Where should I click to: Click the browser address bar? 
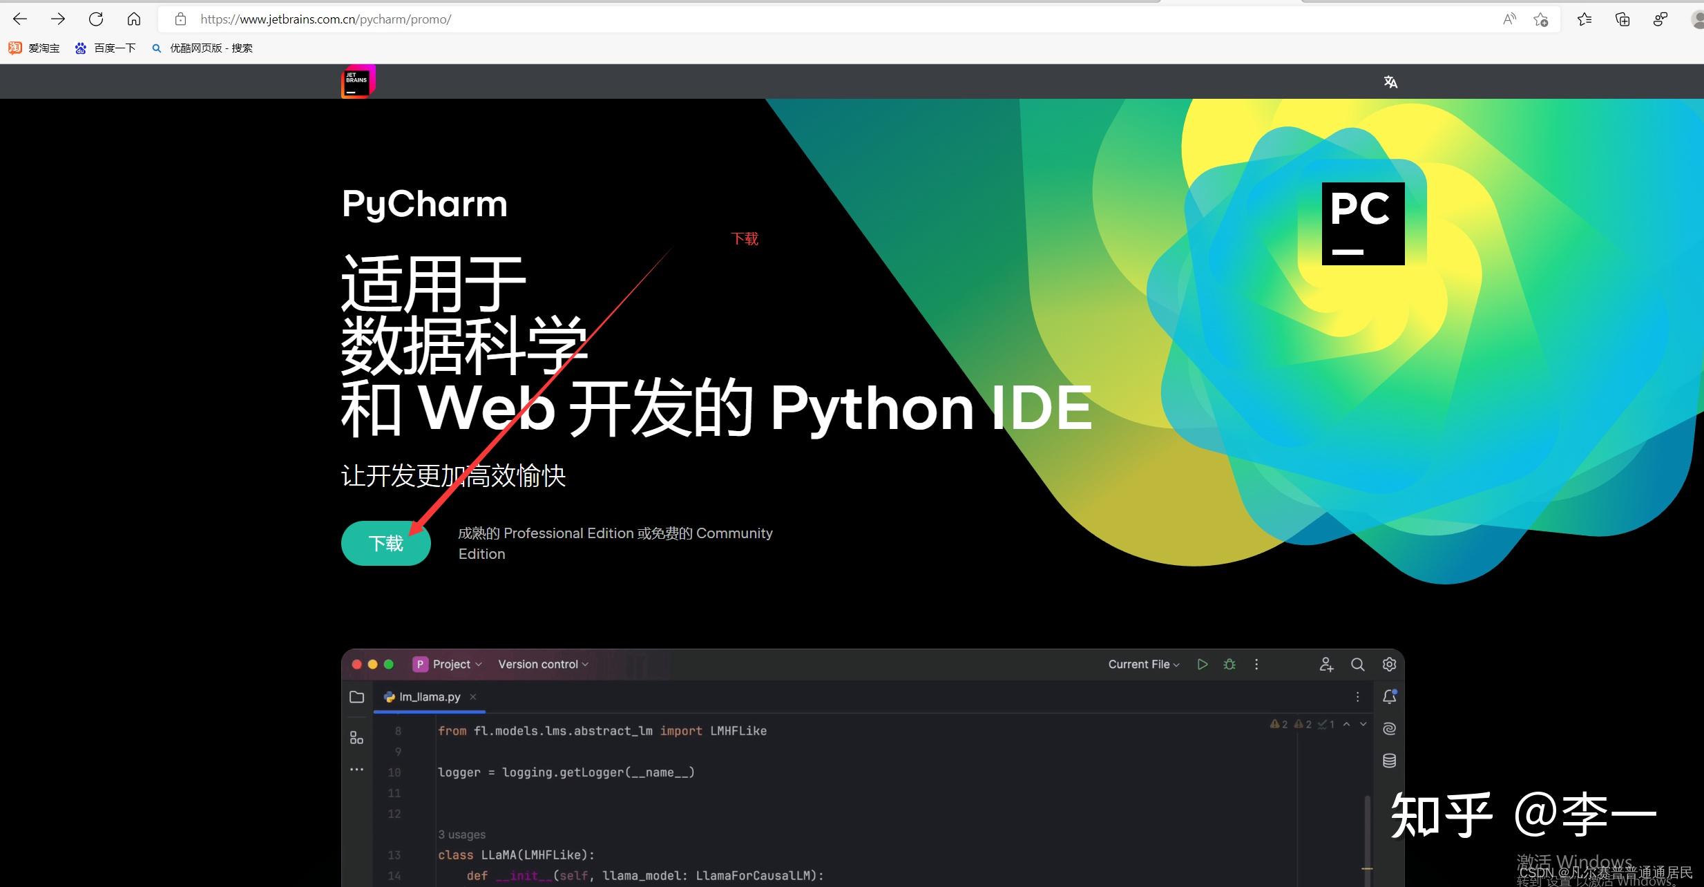(x=484, y=19)
